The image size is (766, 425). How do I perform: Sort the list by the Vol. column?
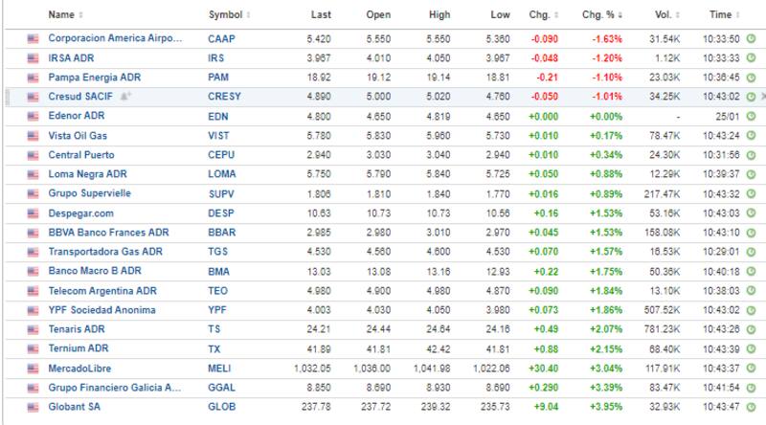(672, 15)
